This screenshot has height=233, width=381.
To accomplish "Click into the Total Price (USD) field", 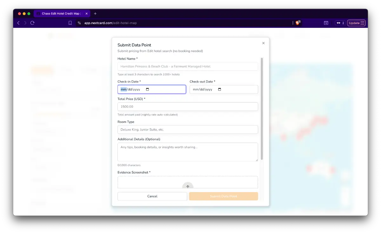I will [x=188, y=107].
